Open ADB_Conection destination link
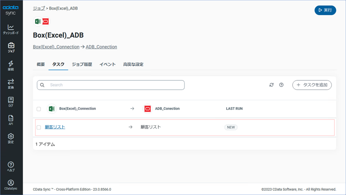Screen dimensions: 346x195 pos(101,47)
